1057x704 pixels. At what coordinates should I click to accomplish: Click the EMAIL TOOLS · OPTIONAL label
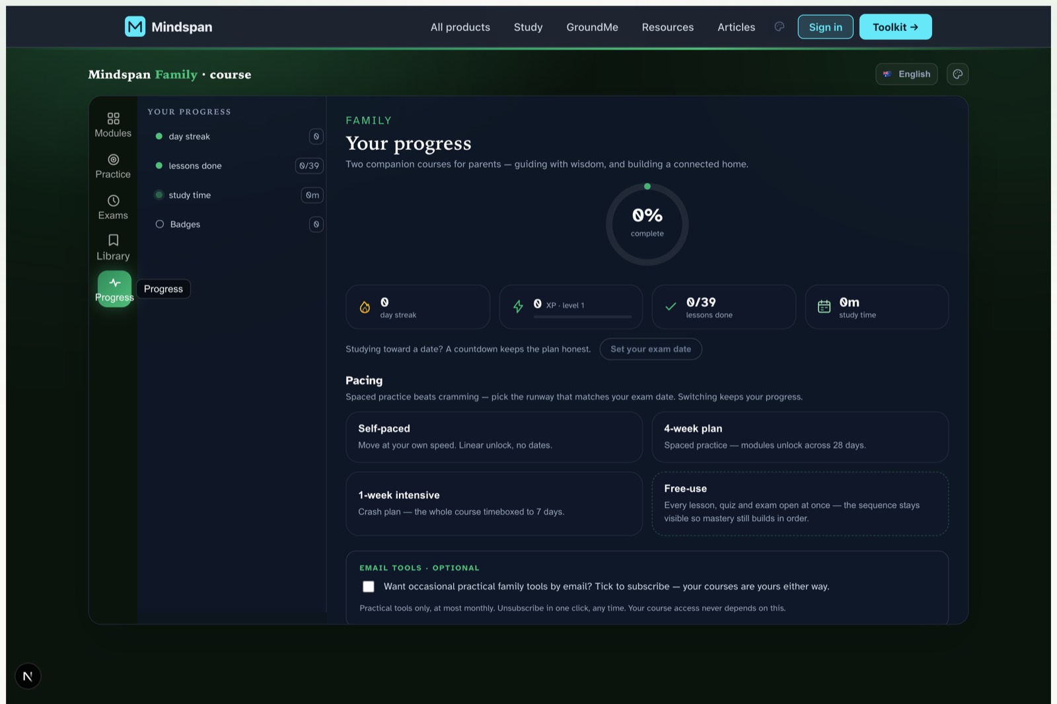(x=419, y=568)
